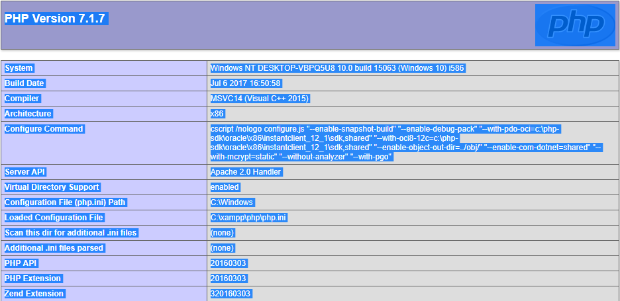Select the Virtual Directory Support label
620x301 pixels.
[x=52, y=187]
